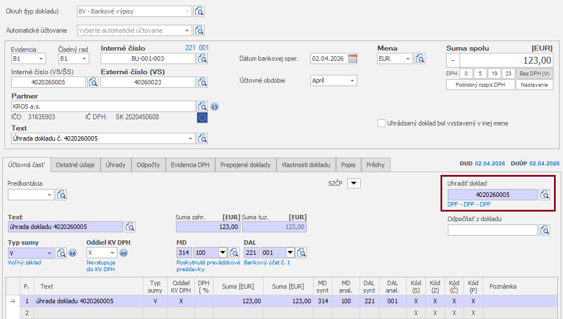Enable 'Uhrádzaný doklad bol vystavený v inej mene' checkbox
The width and height of the screenshot is (563, 319).
point(382,123)
